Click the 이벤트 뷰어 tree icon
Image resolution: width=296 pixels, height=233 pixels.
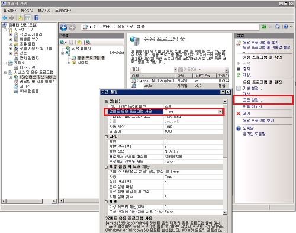click(16, 39)
